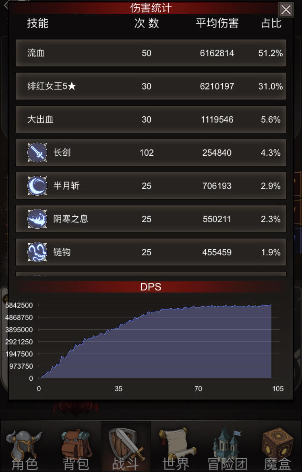Click the 次数 count column header

coord(146,23)
